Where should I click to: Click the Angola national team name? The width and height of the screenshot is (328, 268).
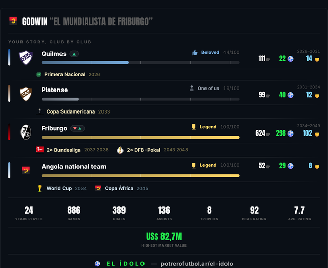[74, 167]
